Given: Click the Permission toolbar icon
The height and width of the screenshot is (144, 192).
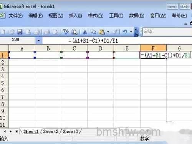Looking at the screenshot, I should [28, 32].
